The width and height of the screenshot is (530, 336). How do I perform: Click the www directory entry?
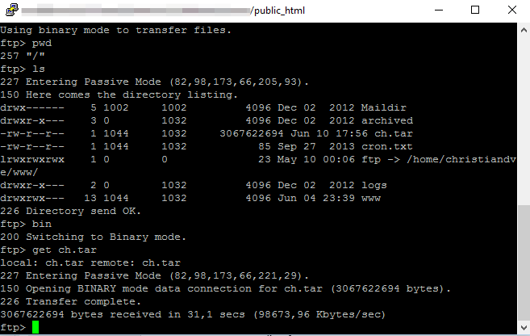[371, 198]
